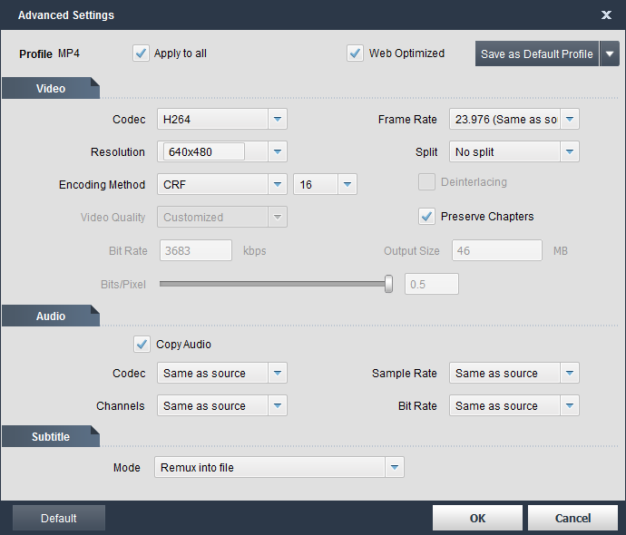The height and width of the screenshot is (535, 626).
Task: Confirm settings with OK button
Action: pyautogui.click(x=477, y=518)
